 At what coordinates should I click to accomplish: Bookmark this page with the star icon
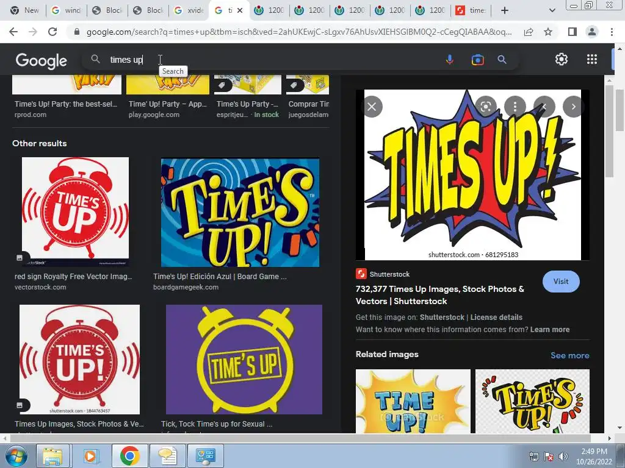tap(548, 32)
